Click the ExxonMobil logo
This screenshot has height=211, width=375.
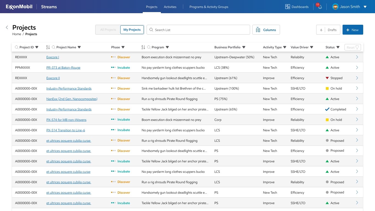pyautogui.click(x=19, y=7)
